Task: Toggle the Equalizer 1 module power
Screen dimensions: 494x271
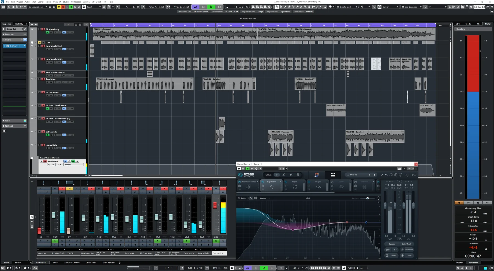Action: click(263, 182)
